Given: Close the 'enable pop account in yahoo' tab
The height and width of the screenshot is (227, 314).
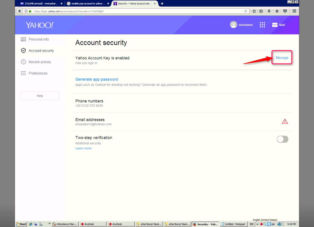Looking at the screenshot, I should [108, 4].
